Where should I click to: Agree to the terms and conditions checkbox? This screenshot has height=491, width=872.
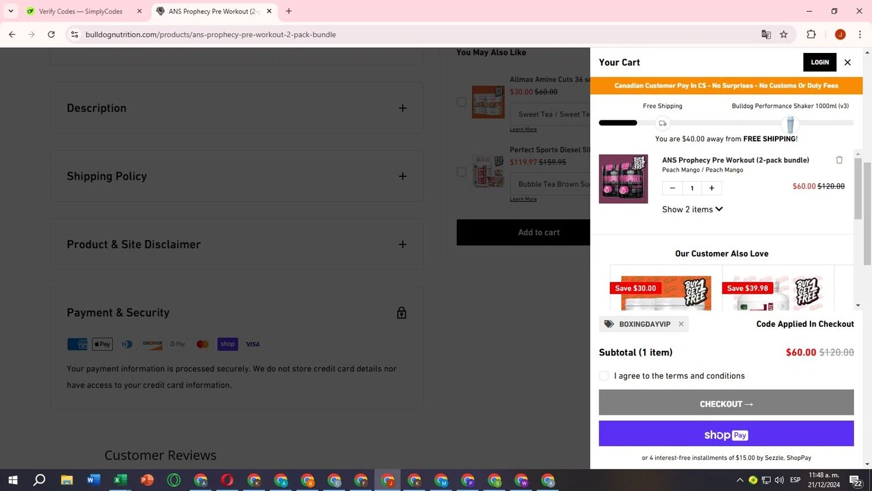point(604,376)
